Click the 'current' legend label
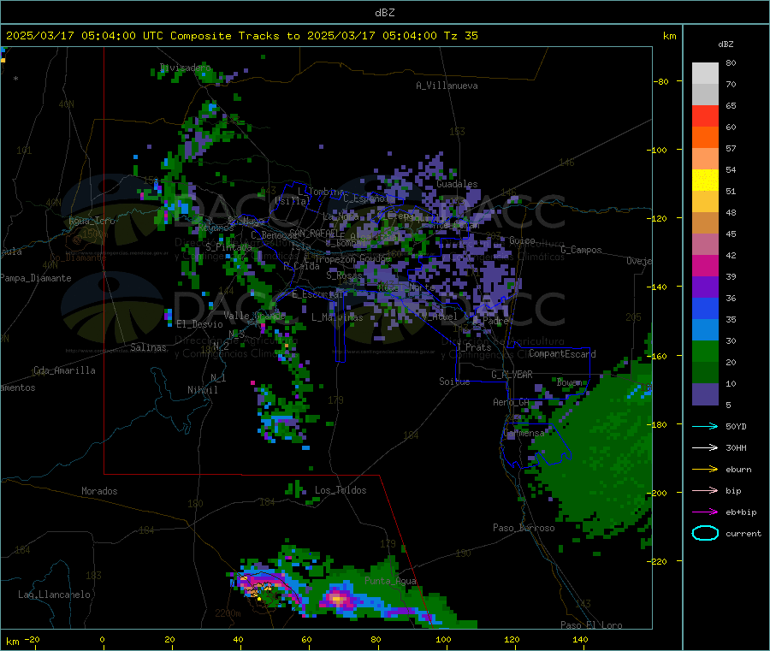 743,534
